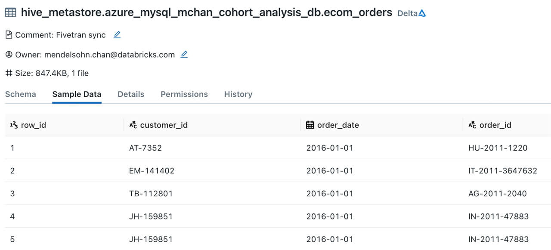
Task: Click the order_date calendar type icon
Action: click(310, 125)
